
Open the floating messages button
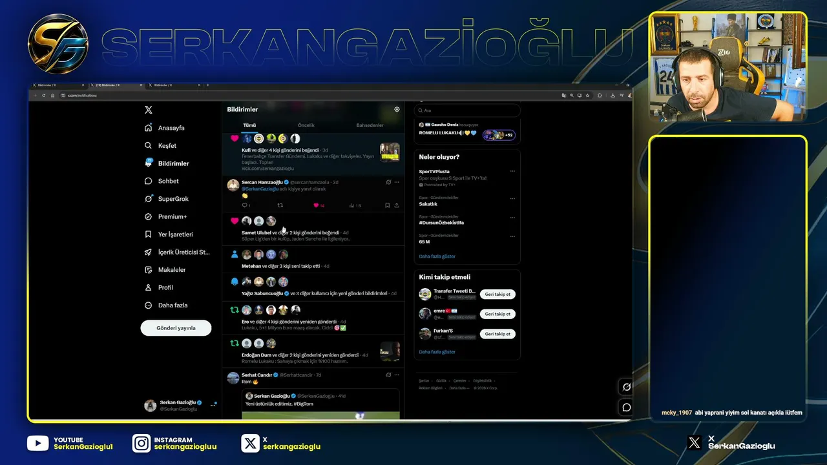pos(626,408)
